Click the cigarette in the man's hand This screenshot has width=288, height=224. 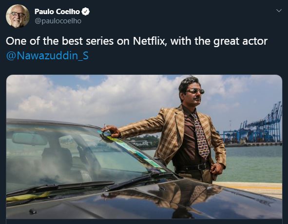(105, 126)
